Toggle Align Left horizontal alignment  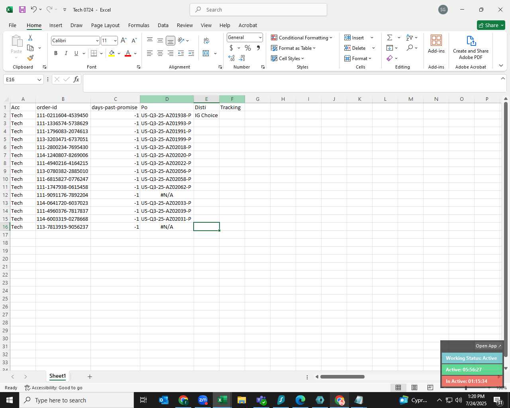pos(150,53)
